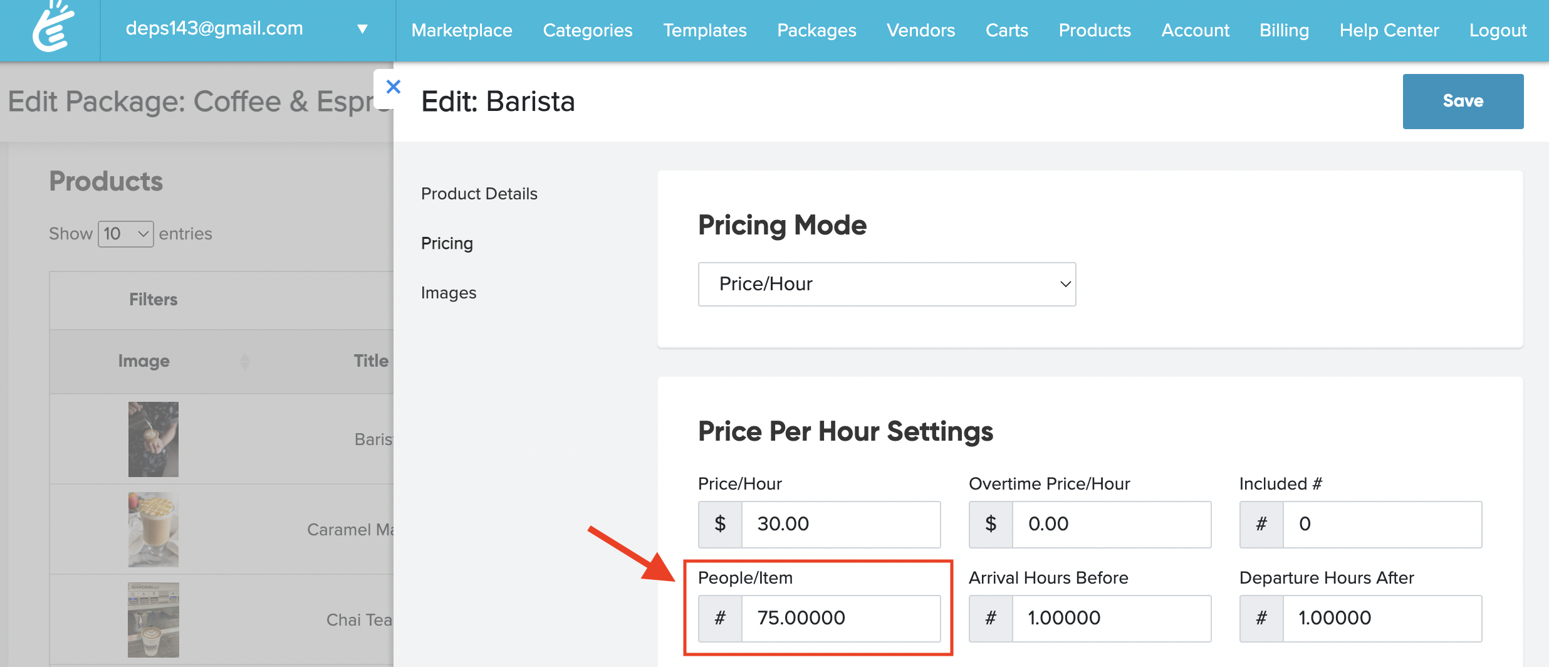This screenshot has width=1549, height=667.
Task: Switch to the Images section
Action: (449, 293)
